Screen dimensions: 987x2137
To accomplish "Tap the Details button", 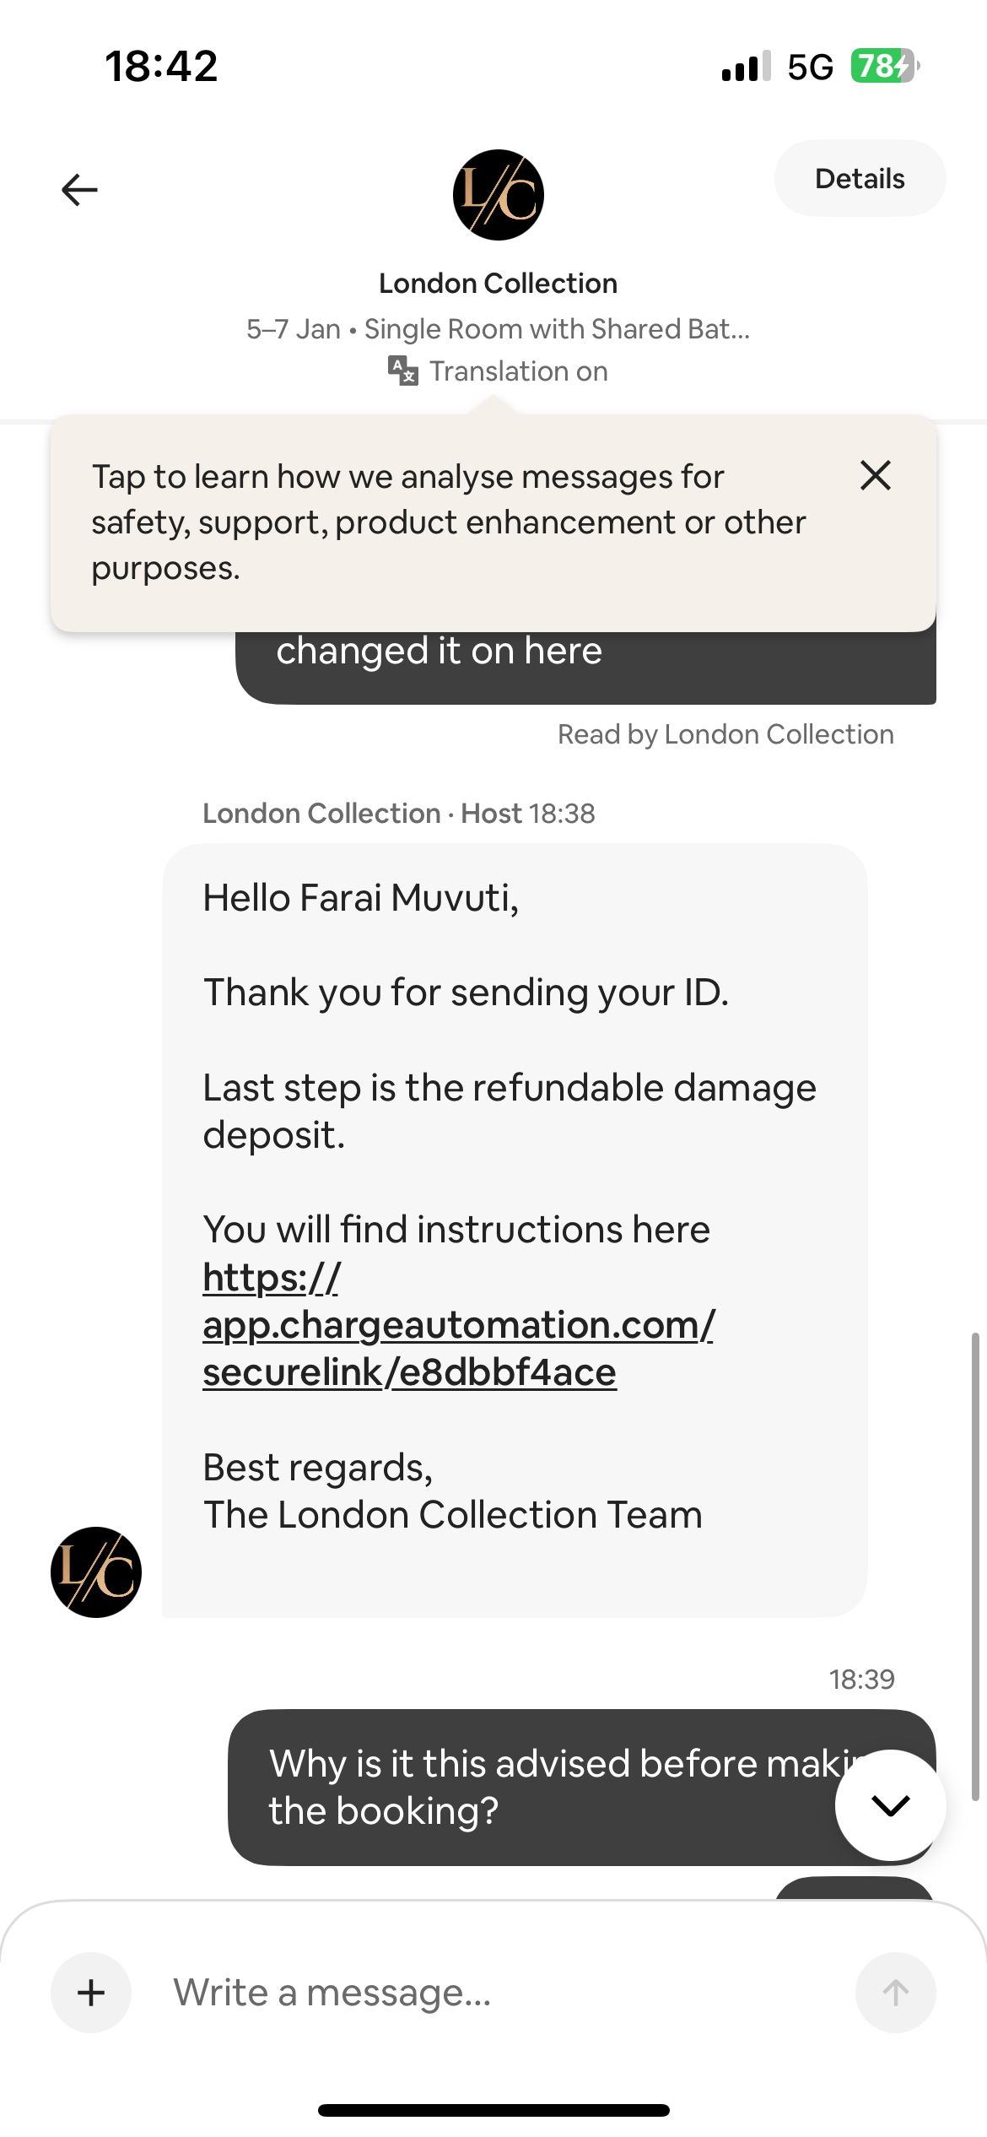I will (859, 179).
